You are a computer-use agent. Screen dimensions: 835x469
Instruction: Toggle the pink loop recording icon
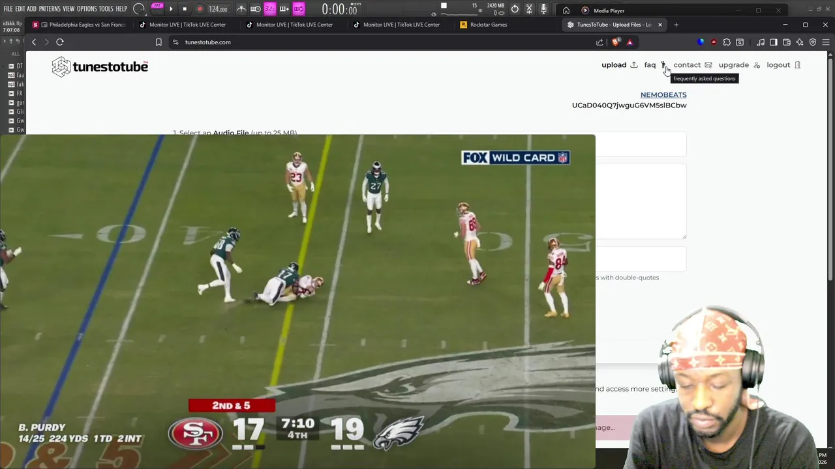coord(298,9)
